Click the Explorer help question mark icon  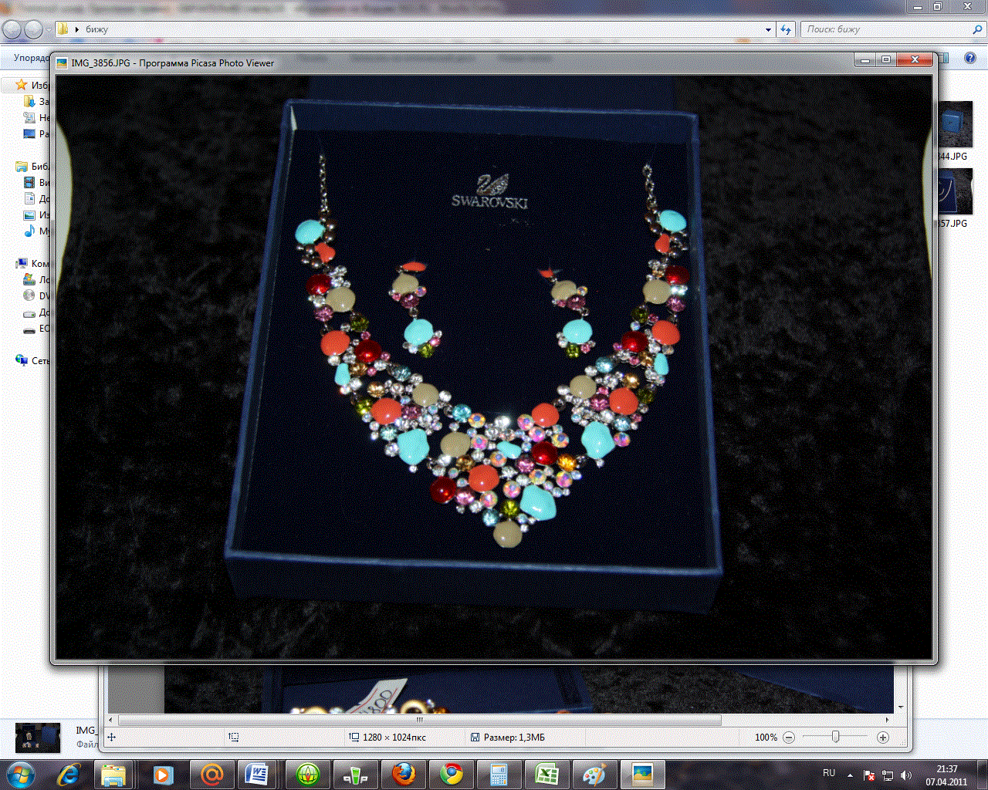[970, 58]
